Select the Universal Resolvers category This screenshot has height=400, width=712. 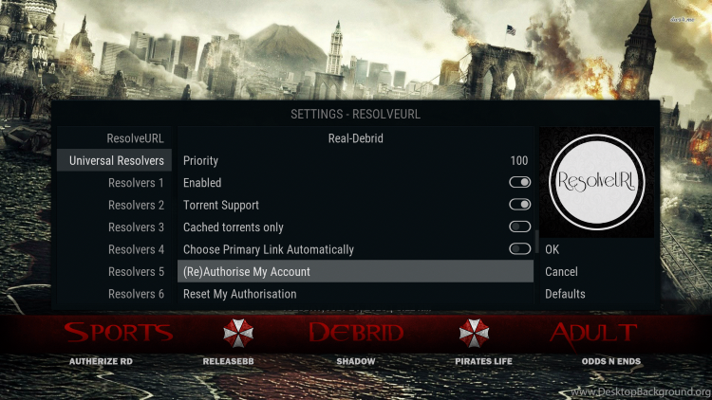pyautogui.click(x=115, y=160)
